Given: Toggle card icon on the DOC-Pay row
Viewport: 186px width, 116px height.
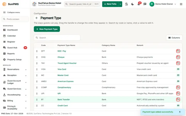Looking at the screenshot, I should pos(178,51).
